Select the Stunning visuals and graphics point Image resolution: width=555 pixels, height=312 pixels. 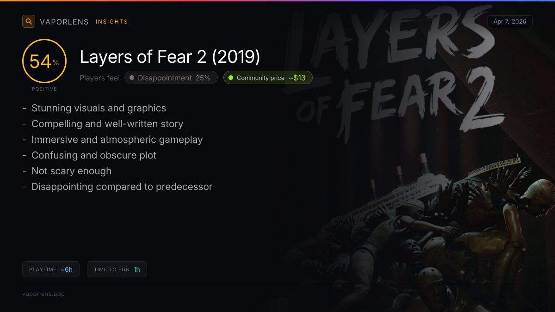click(99, 108)
